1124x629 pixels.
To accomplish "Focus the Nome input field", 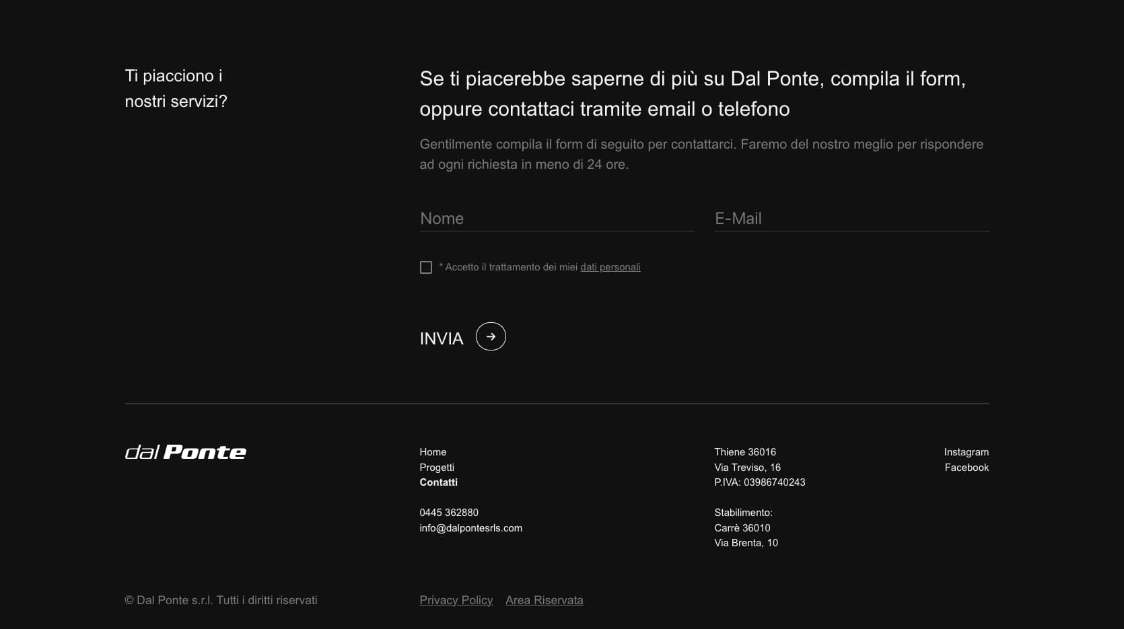I will point(557,219).
